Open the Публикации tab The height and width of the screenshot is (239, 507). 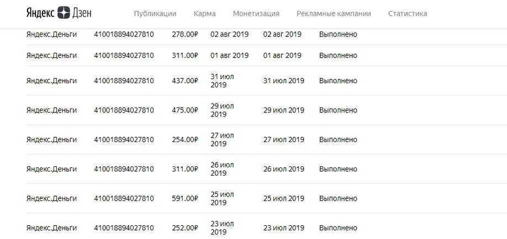155,14
